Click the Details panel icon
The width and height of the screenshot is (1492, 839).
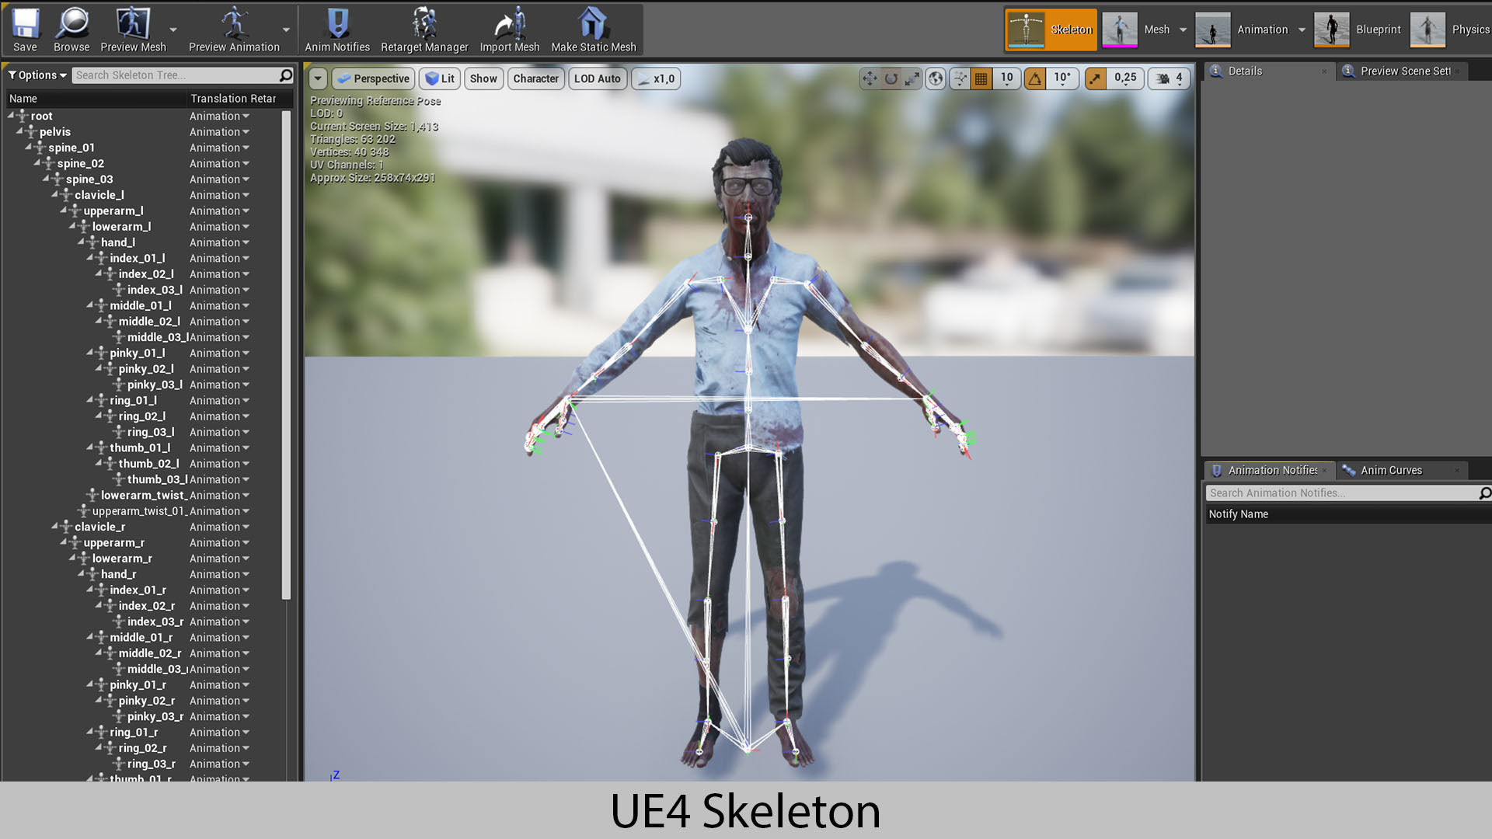click(1216, 71)
